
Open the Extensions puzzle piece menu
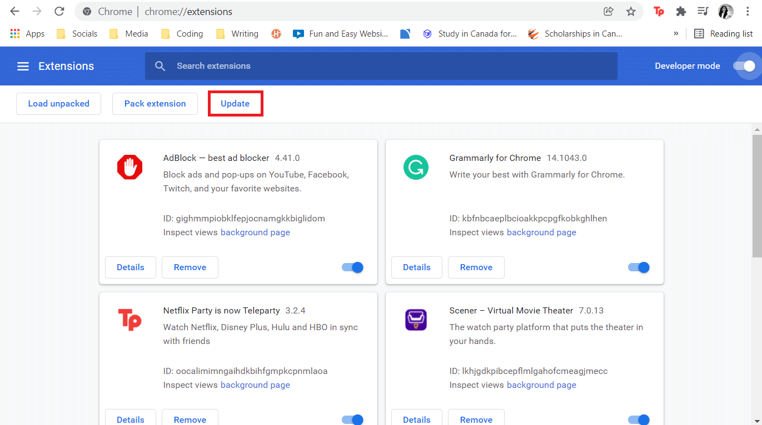[x=681, y=12]
